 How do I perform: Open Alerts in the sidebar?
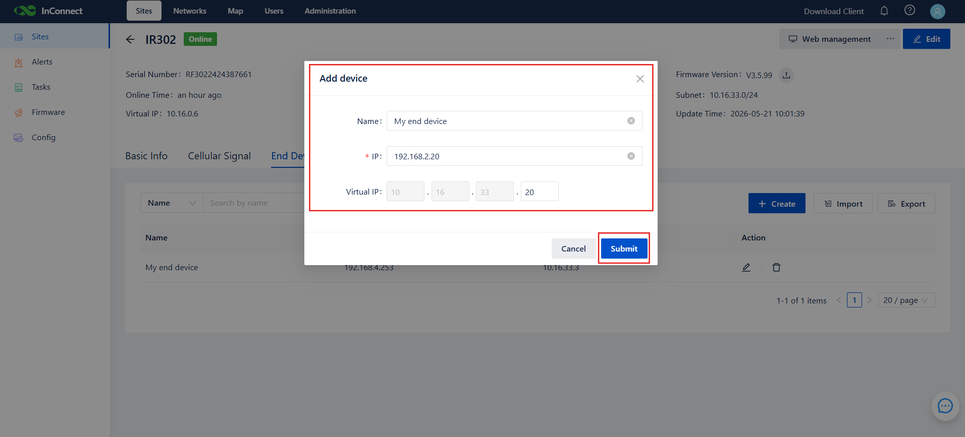point(55,62)
